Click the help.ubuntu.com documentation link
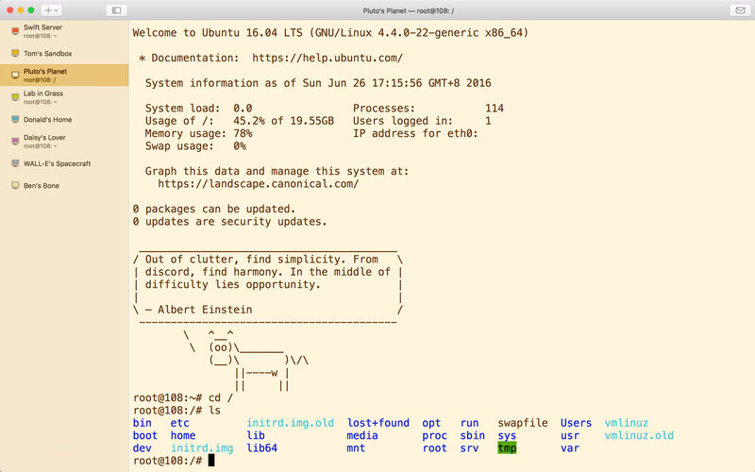 327,58
